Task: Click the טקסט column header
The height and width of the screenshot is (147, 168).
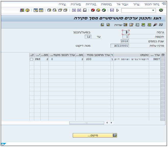Action: coord(131,55)
